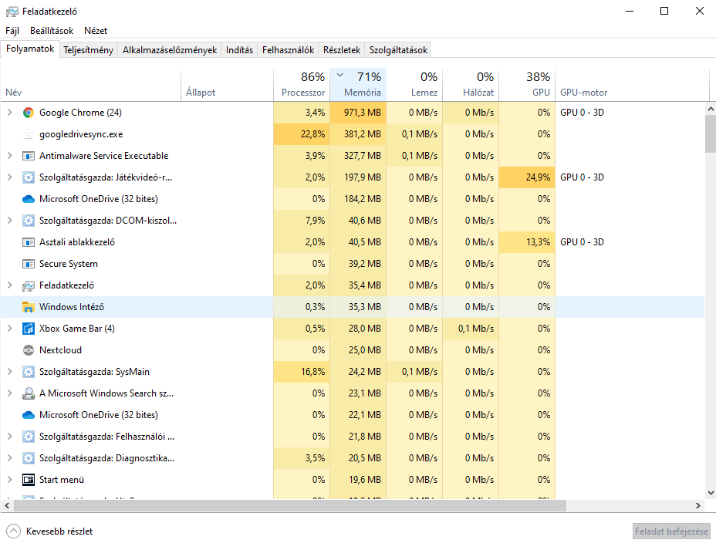This screenshot has height=550, width=716.
Task: Click the Játékvideó service host gear icon
Action: (x=29, y=177)
